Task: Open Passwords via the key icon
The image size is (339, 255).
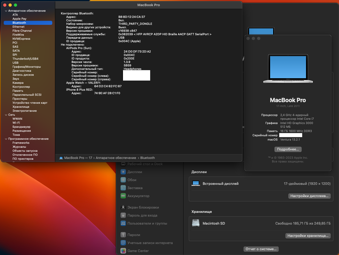Action: point(123,235)
